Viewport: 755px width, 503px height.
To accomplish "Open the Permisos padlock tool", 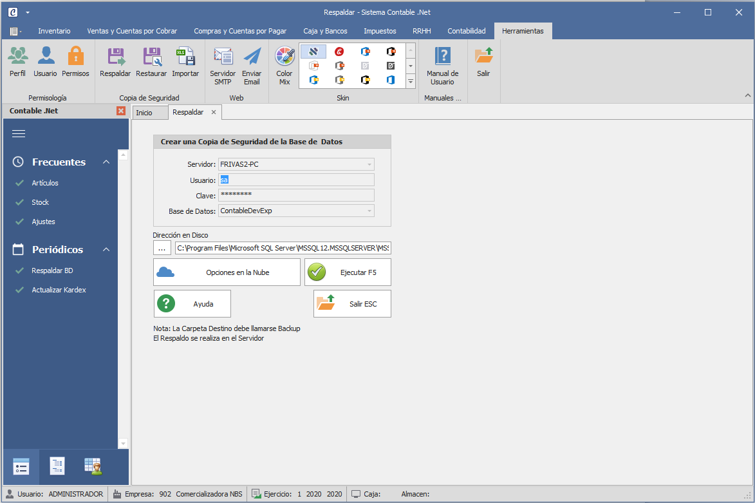I will pyautogui.click(x=75, y=62).
